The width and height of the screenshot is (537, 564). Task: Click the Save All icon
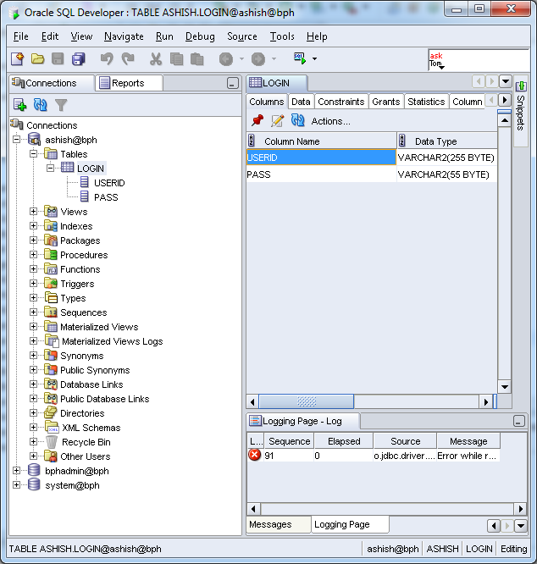(79, 58)
